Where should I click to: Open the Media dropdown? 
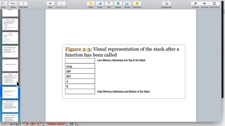127,3
